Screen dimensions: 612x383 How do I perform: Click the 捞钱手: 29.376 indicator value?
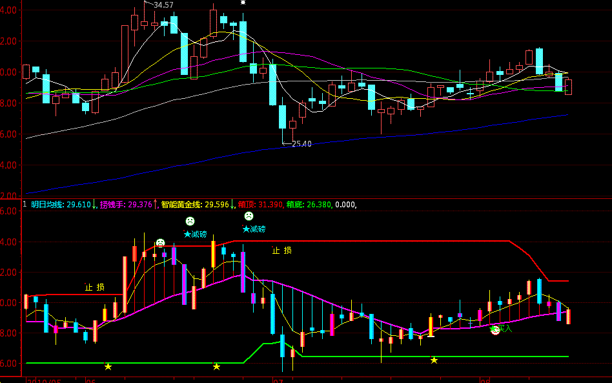126,205
